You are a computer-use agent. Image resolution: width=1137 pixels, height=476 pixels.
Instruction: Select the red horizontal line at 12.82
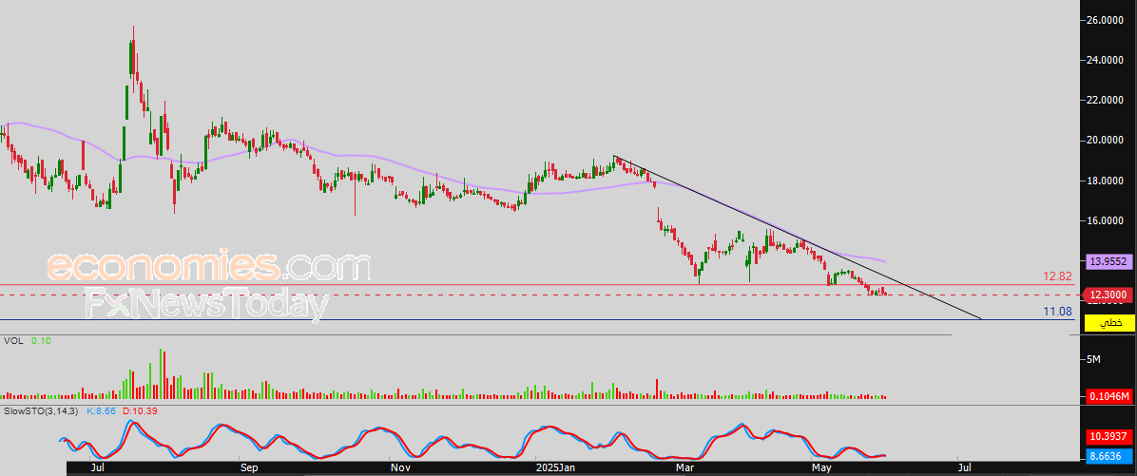[x=536, y=285]
